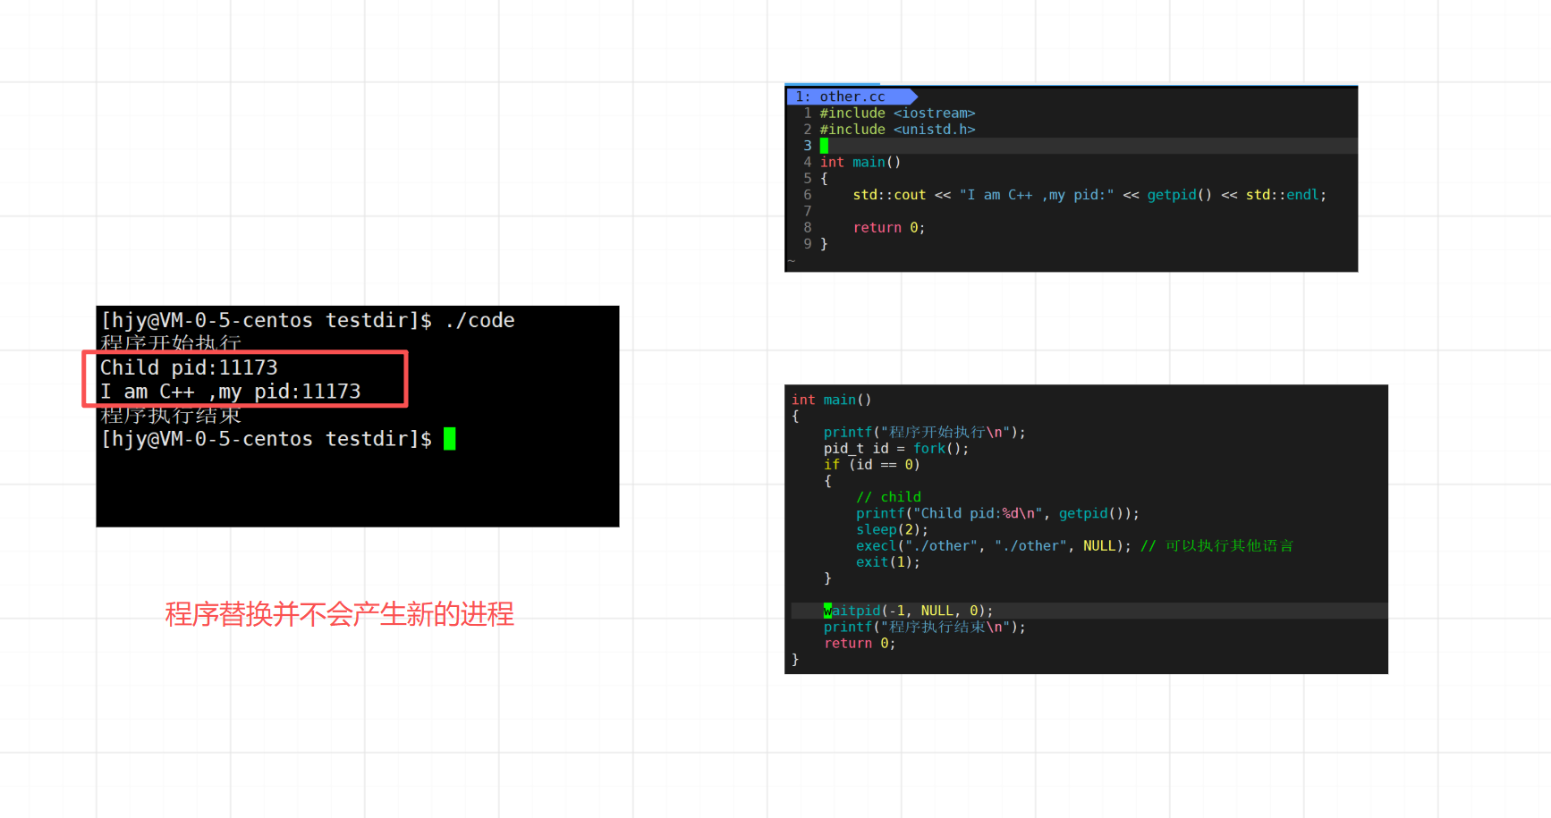1551x818 pixels.
Task: Click '程序开始执行' line in the terminal
Action: click(x=171, y=342)
